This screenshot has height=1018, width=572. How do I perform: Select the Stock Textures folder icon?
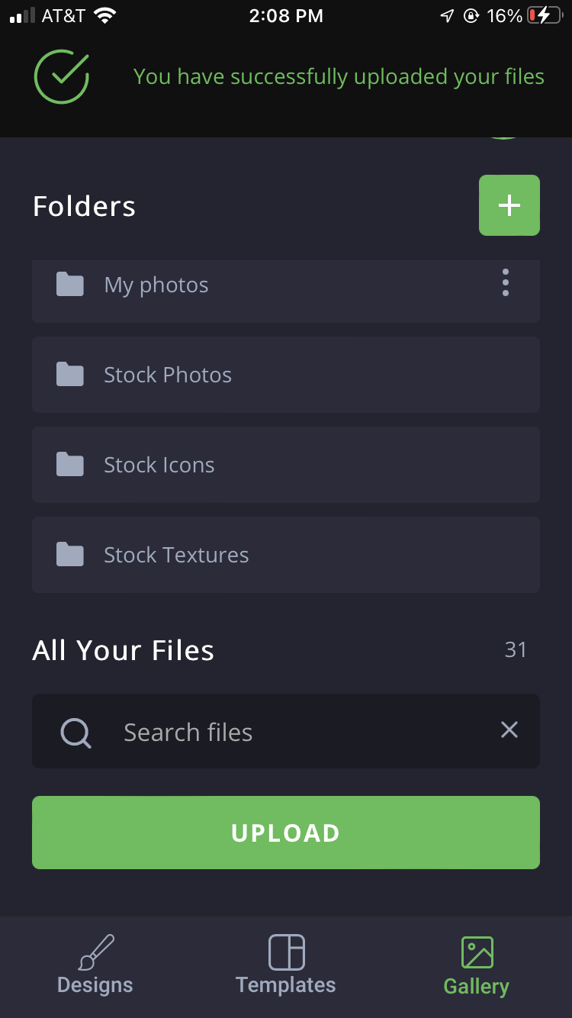pos(70,555)
